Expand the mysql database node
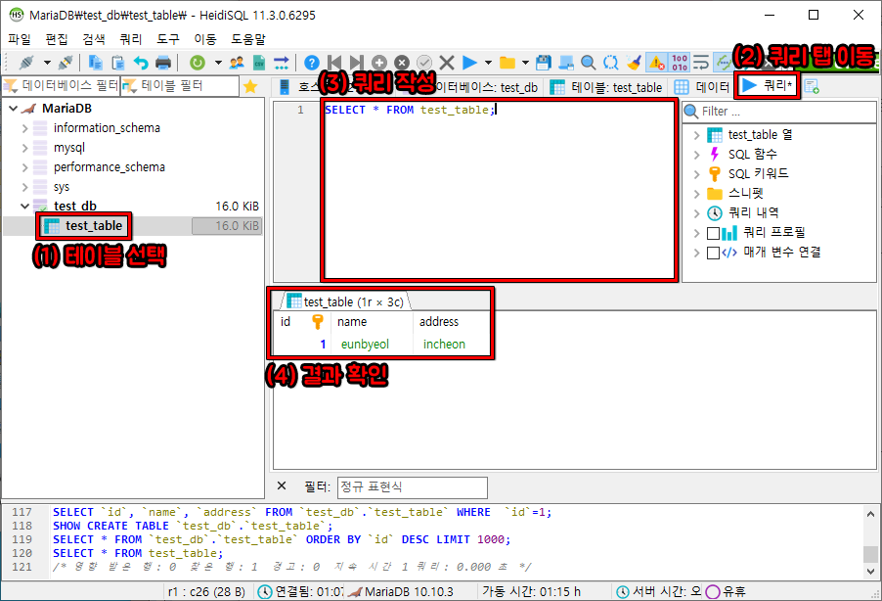Image resolution: width=882 pixels, height=601 pixels. [x=24, y=148]
